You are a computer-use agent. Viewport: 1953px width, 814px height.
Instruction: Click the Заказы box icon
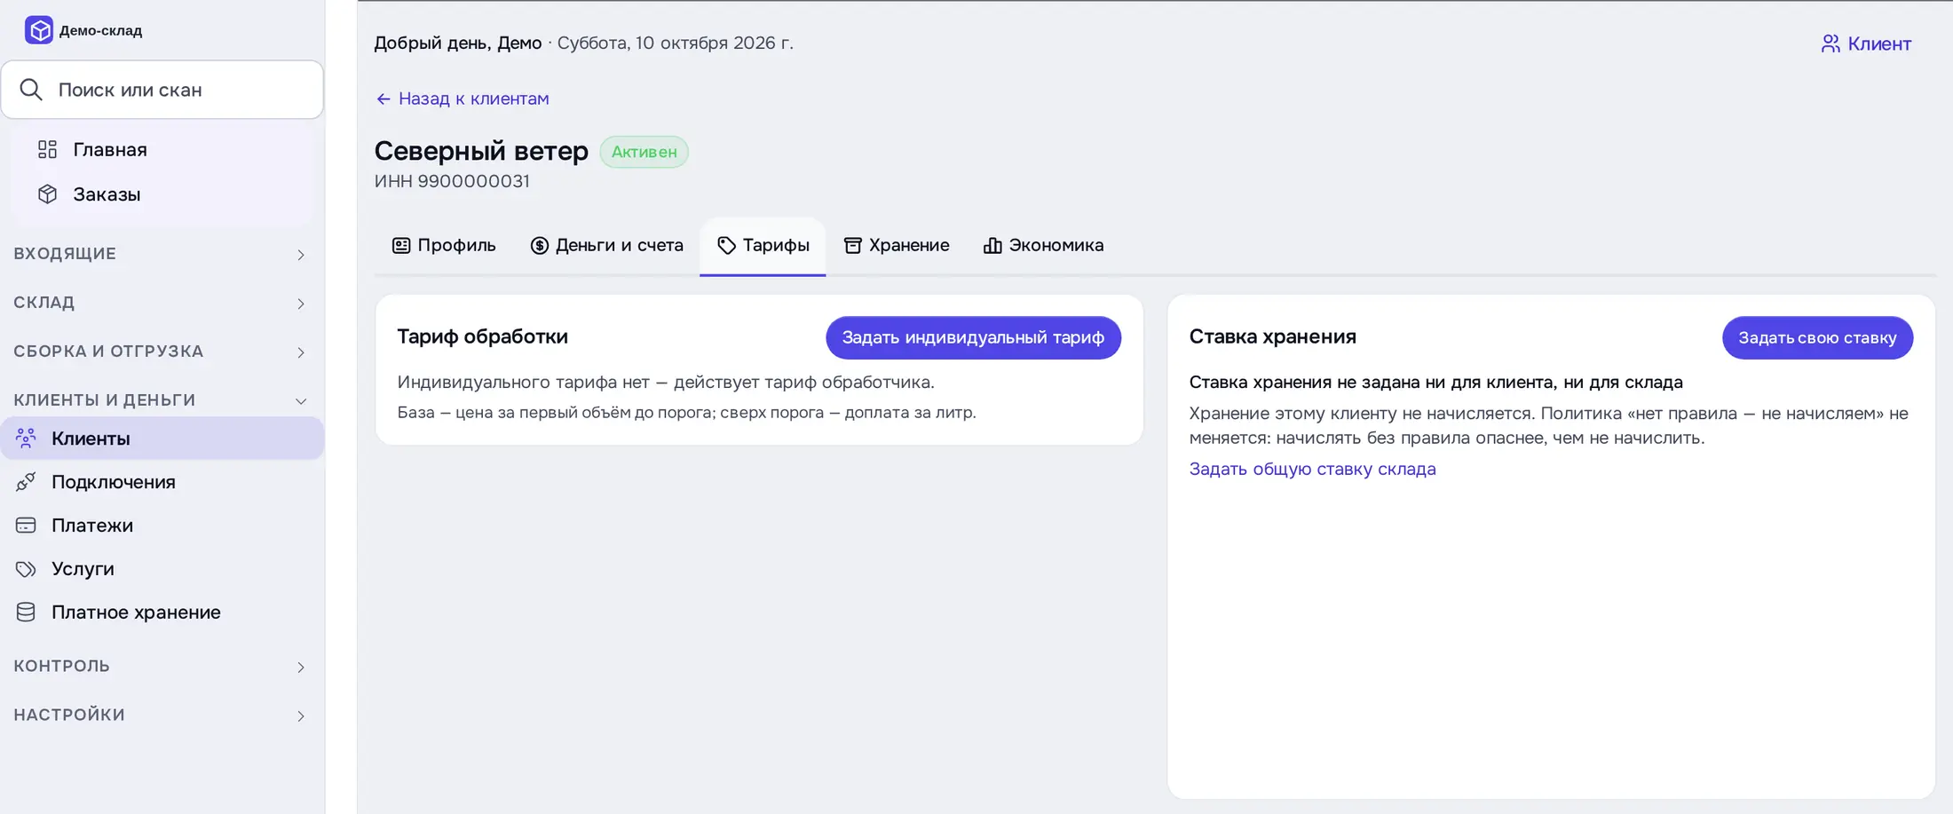[x=47, y=194]
